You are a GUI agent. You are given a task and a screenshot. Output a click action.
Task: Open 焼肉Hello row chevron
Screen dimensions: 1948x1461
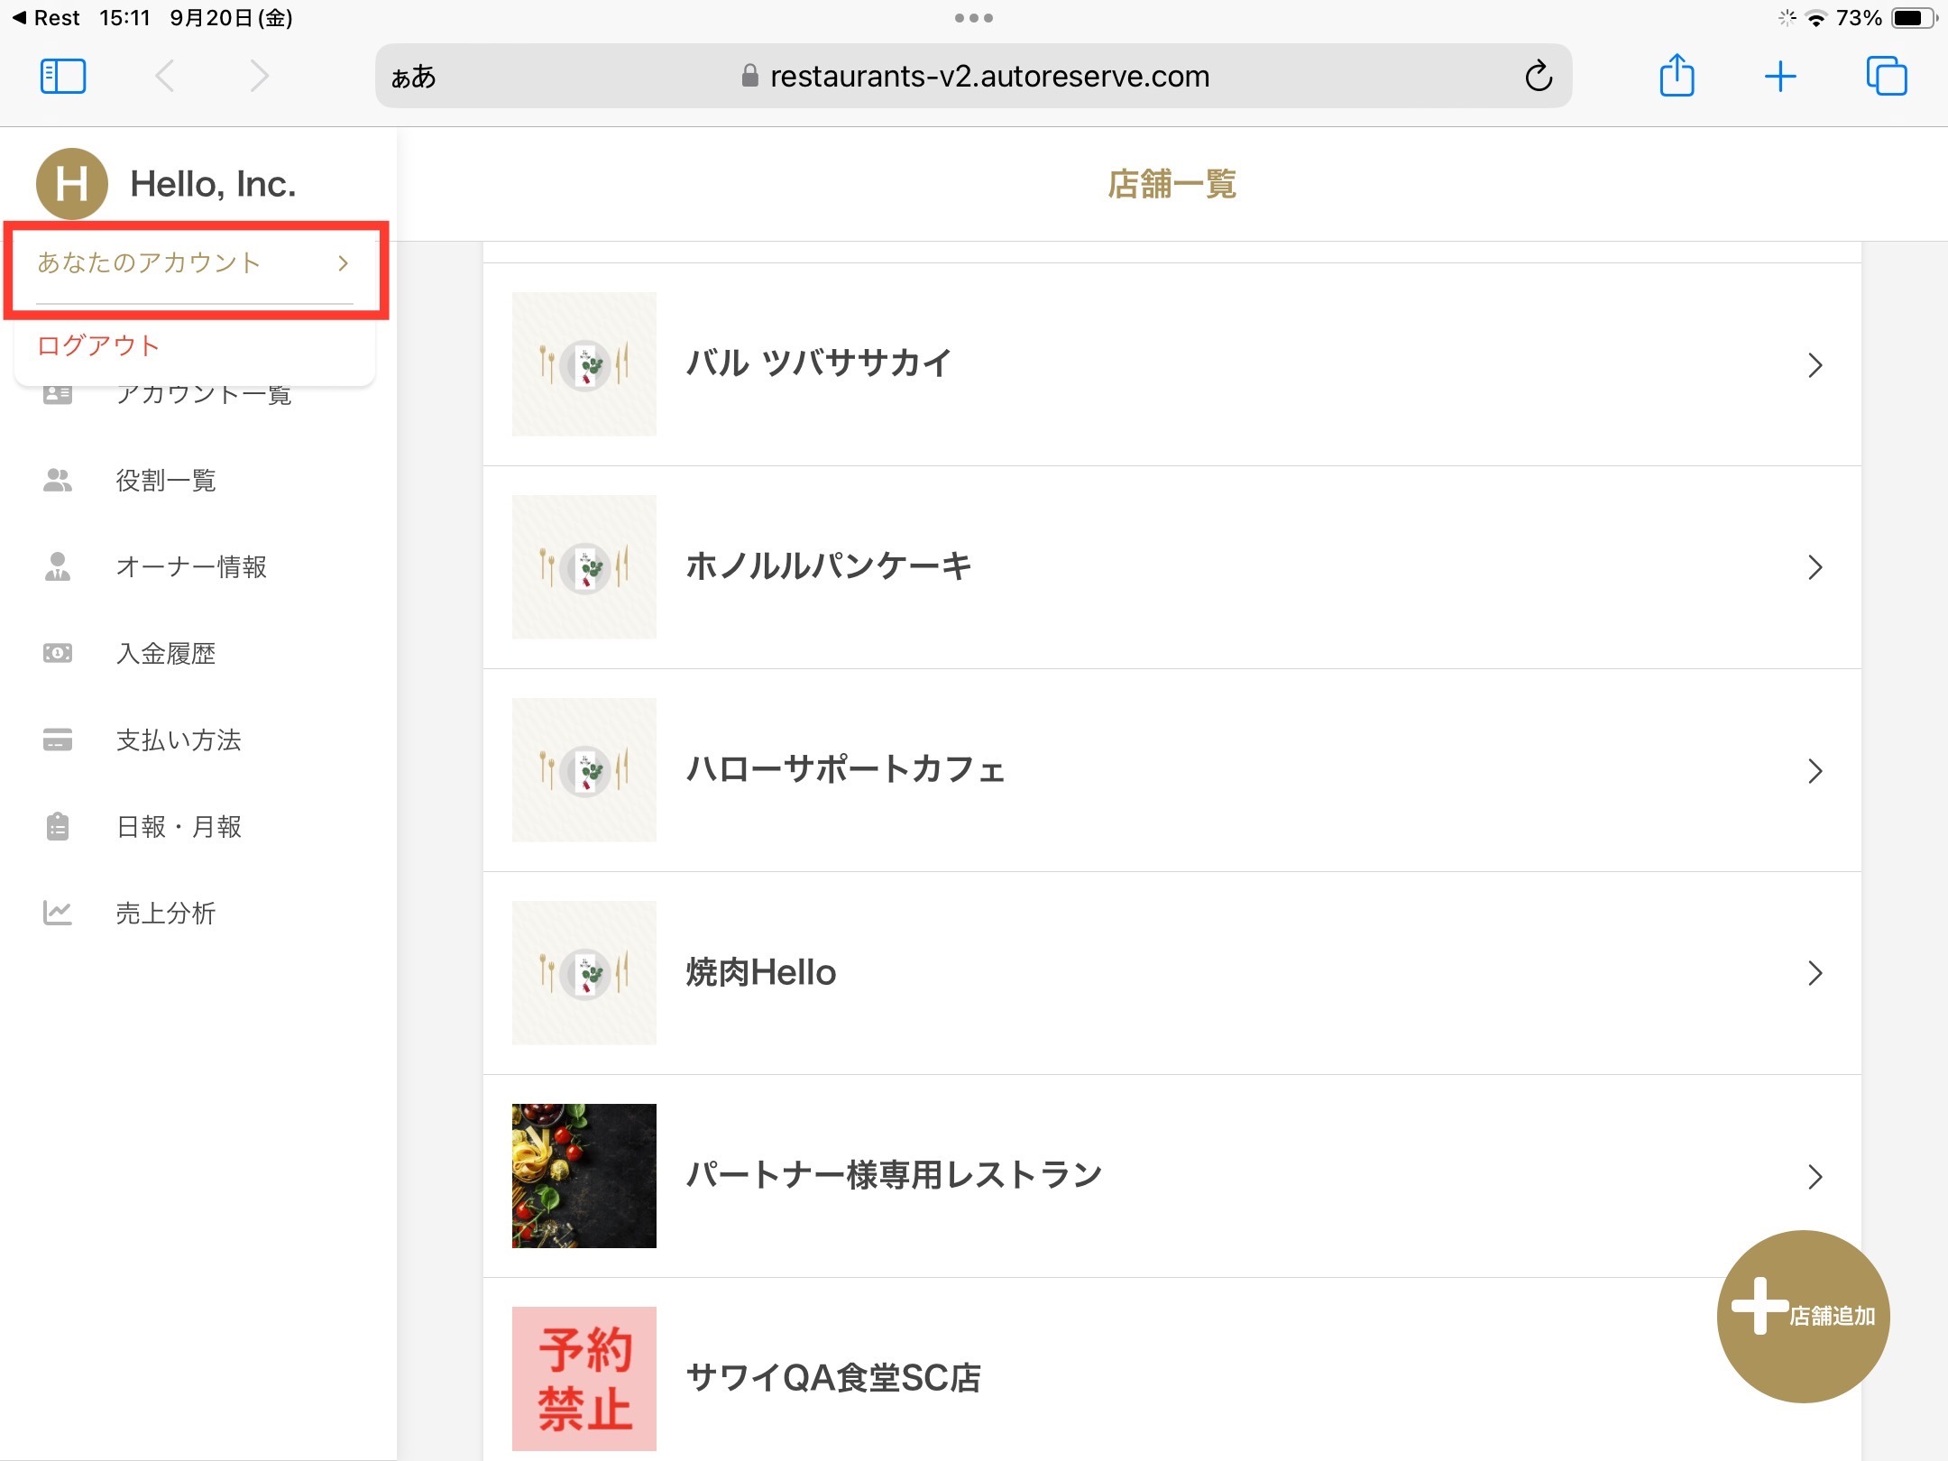pos(1815,973)
